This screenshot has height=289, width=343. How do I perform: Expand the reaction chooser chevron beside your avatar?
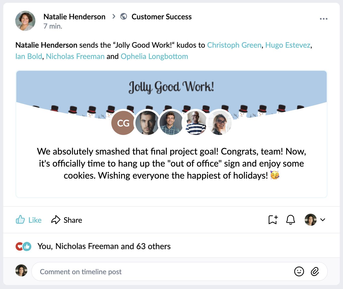coord(323,220)
